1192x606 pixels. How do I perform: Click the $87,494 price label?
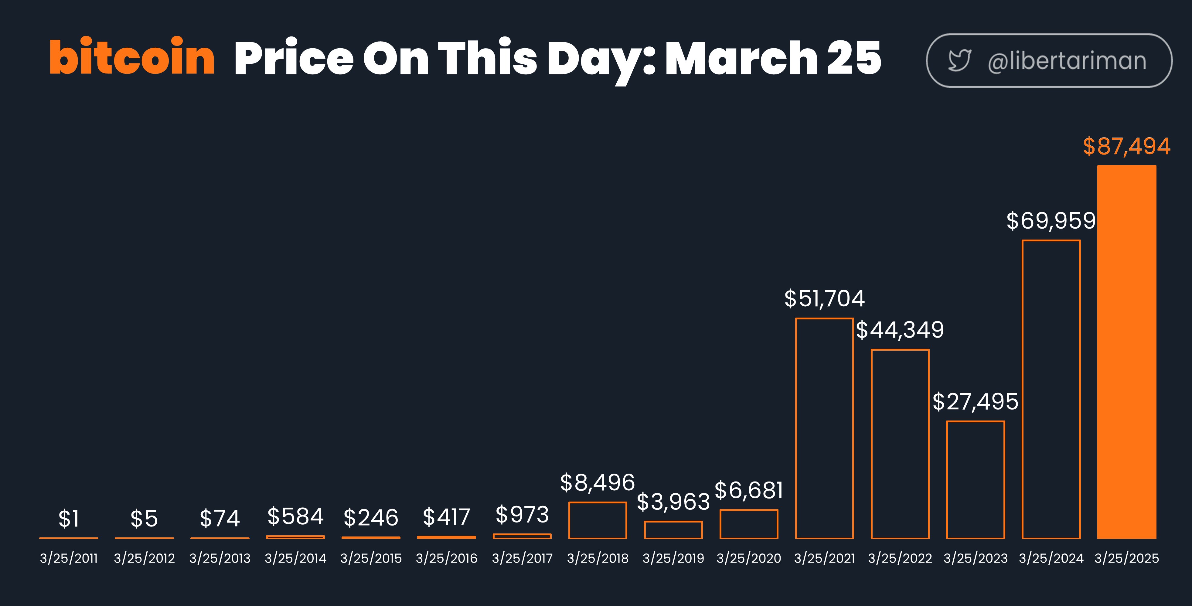(x=1127, y=146)
